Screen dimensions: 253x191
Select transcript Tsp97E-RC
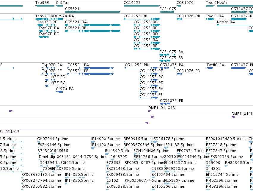[x=44, y=37]
